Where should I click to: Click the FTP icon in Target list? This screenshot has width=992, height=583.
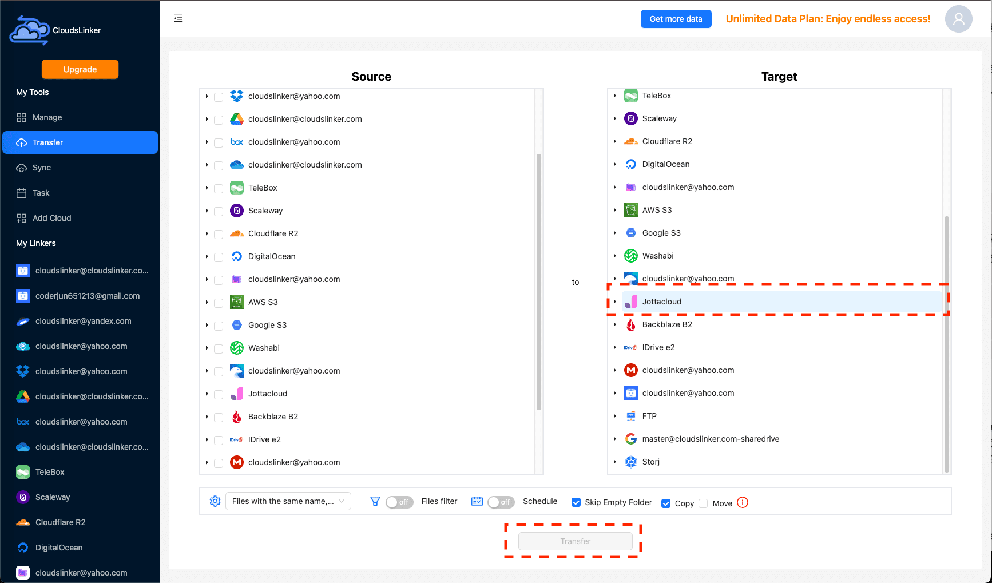coord(631,416)
